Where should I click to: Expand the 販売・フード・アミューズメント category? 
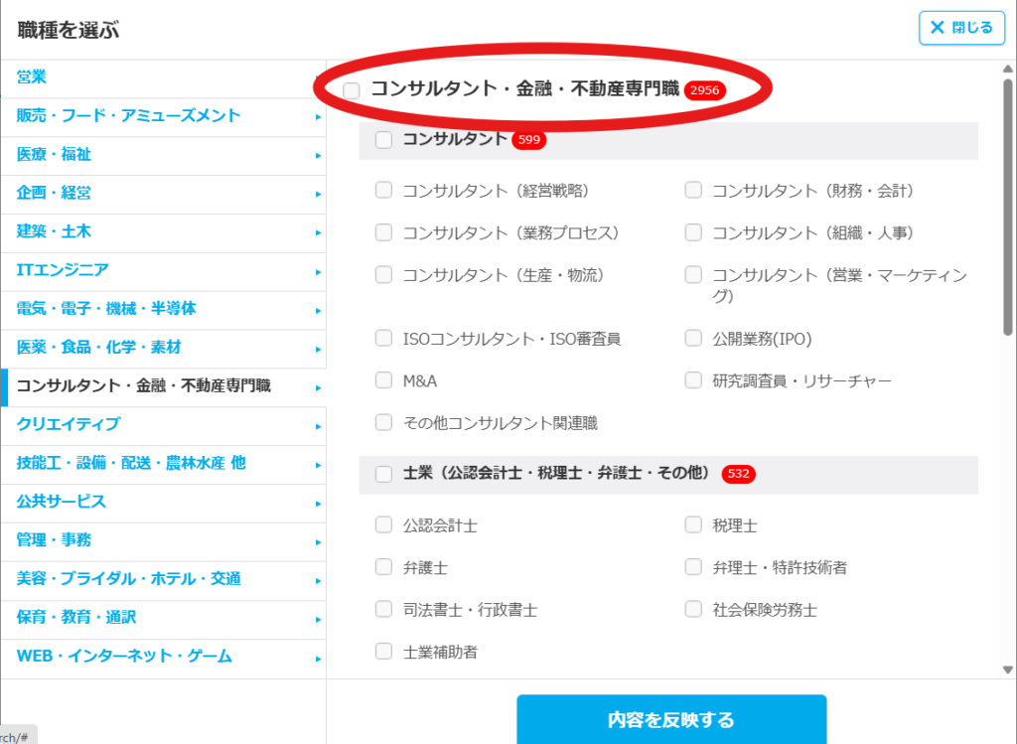[x=128, y=116]
